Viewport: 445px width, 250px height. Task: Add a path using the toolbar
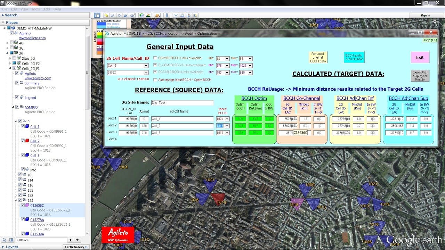click(x=120, y=15)
